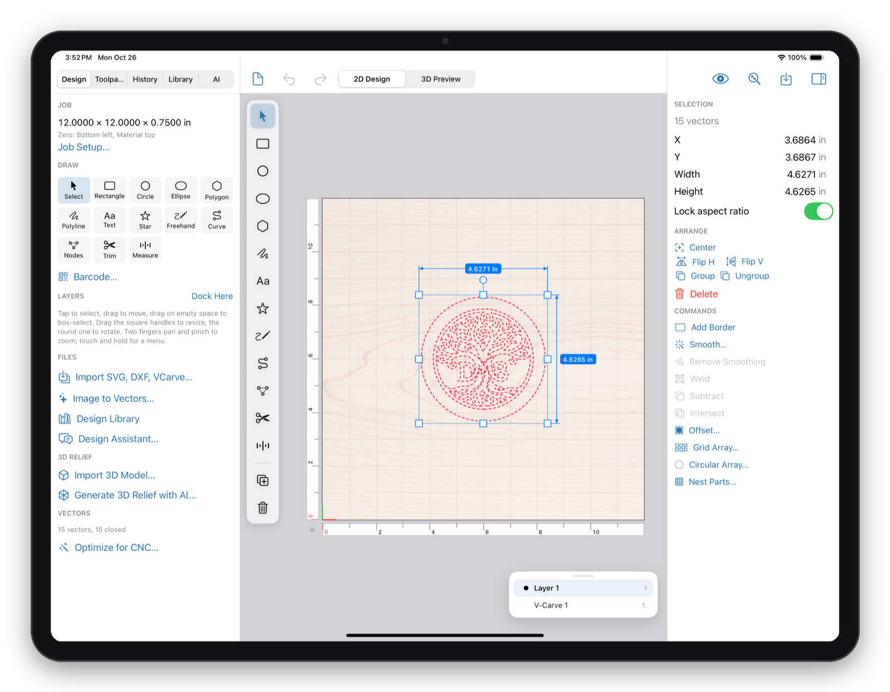
Task: Flip selection horizontally with Flip H
Action: pos(695,262)
